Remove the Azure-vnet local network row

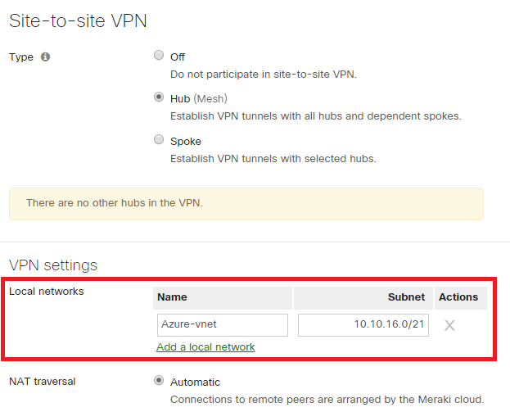(449, 325)
